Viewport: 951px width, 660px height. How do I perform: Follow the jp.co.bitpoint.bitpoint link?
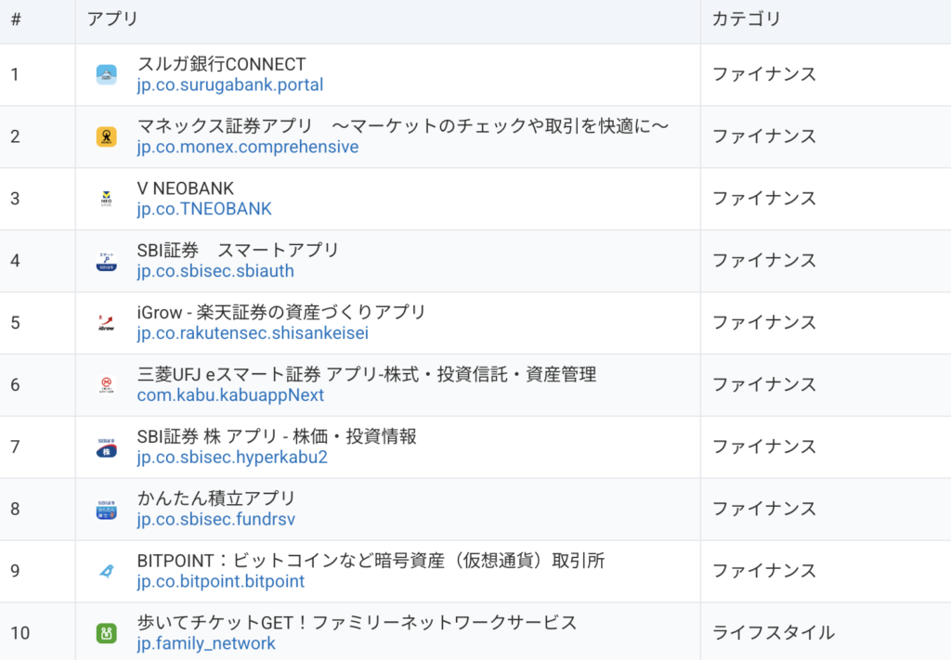[220, 582]
